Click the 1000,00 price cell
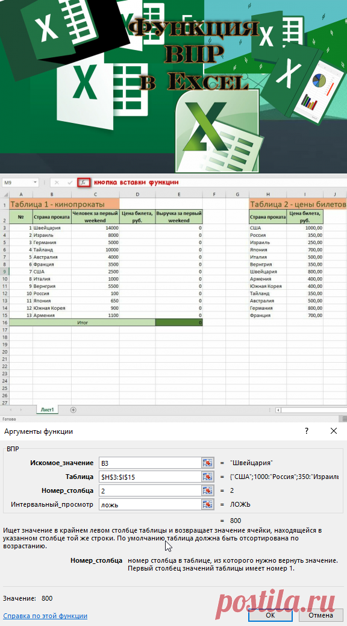This screenshot has width=347, height=626. pyautogui.click(x=305, y=228)
